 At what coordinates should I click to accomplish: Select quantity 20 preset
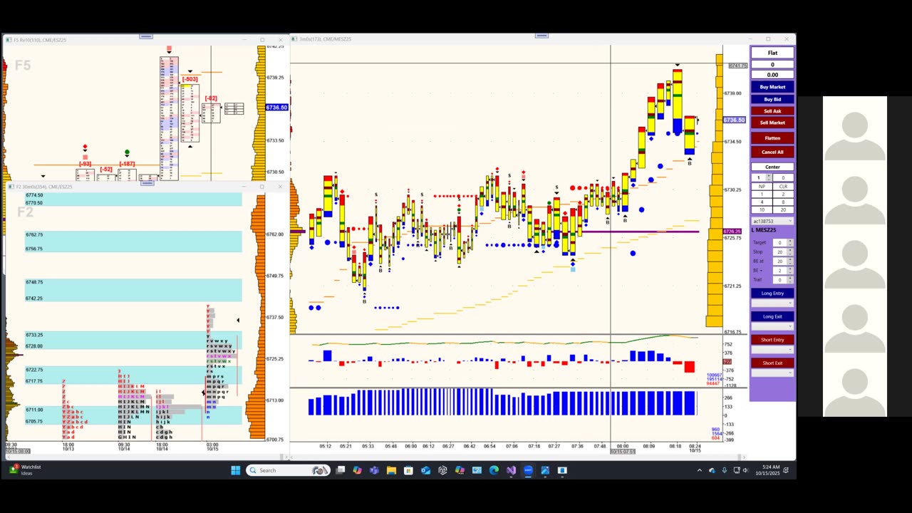tap(783, 210)
